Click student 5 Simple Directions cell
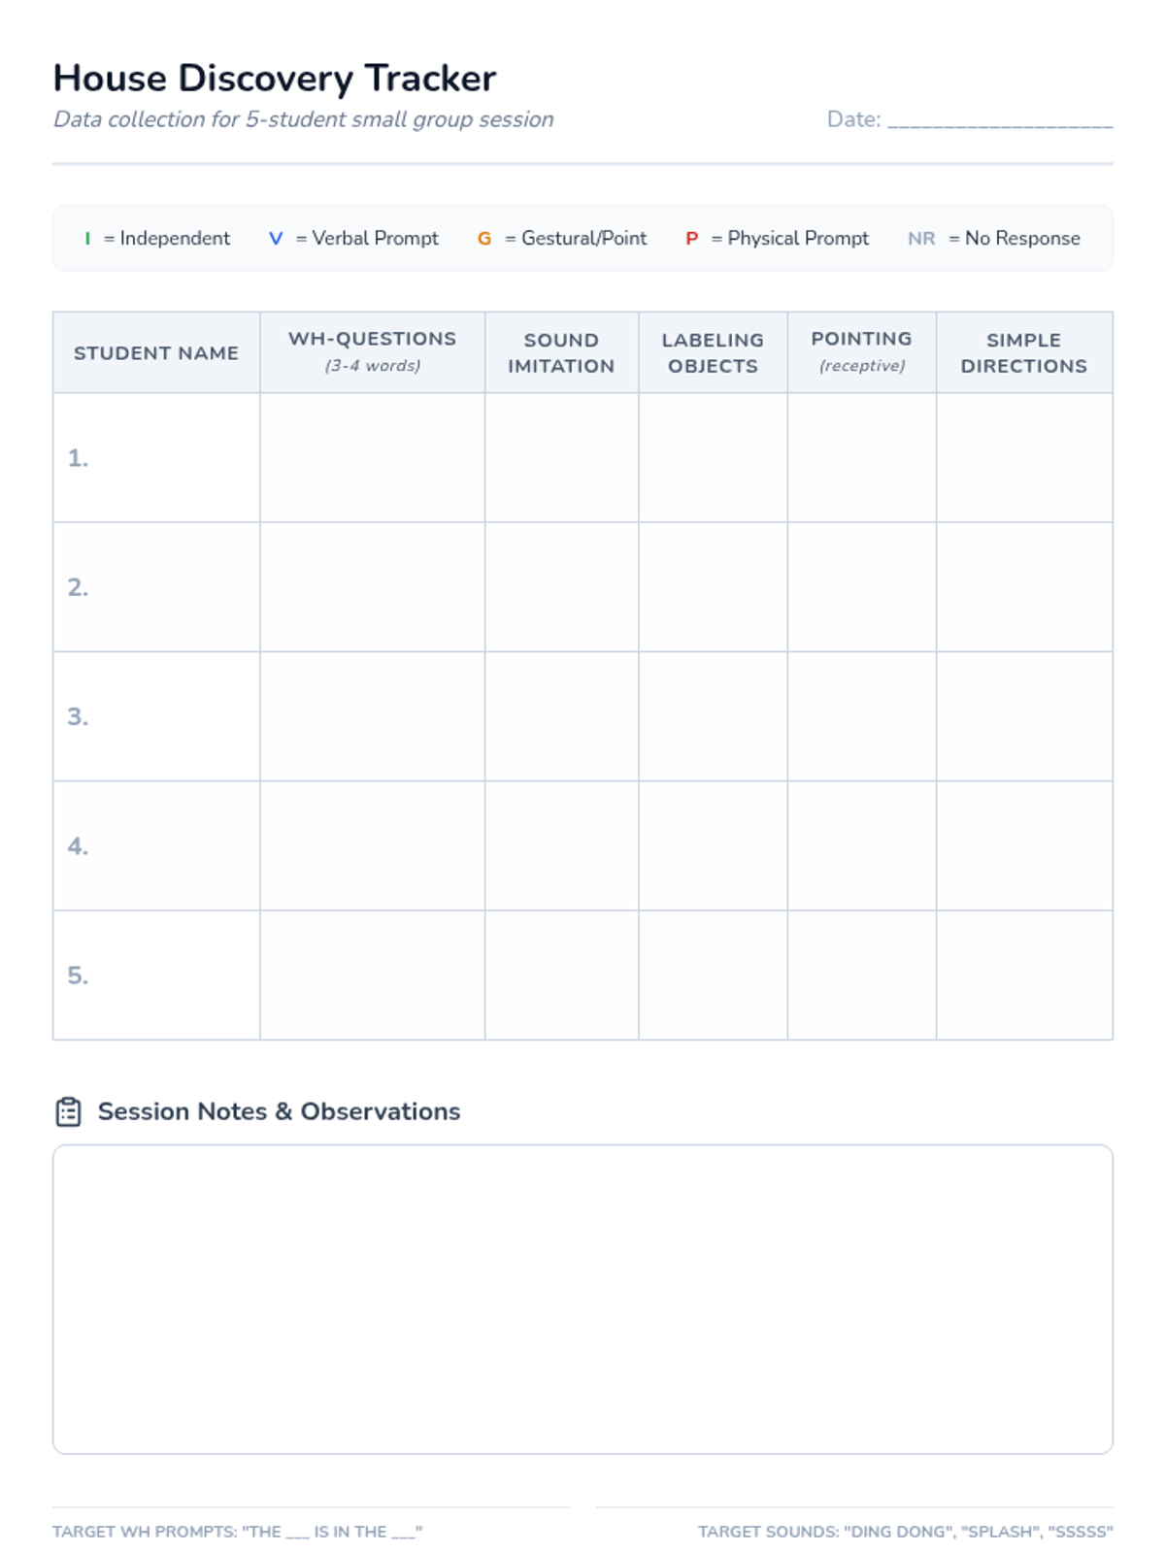1165x1553 pixels. (1024, 975)
